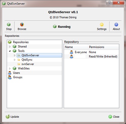
Task: Select the svnServer folder
Action: (x=28, y=64)
